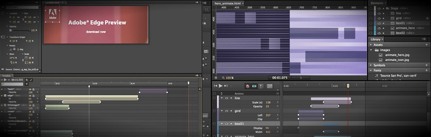Open the easing button in right timeline
The width and height of the screenshot is (431, 137).
click(x=270, y=86)
